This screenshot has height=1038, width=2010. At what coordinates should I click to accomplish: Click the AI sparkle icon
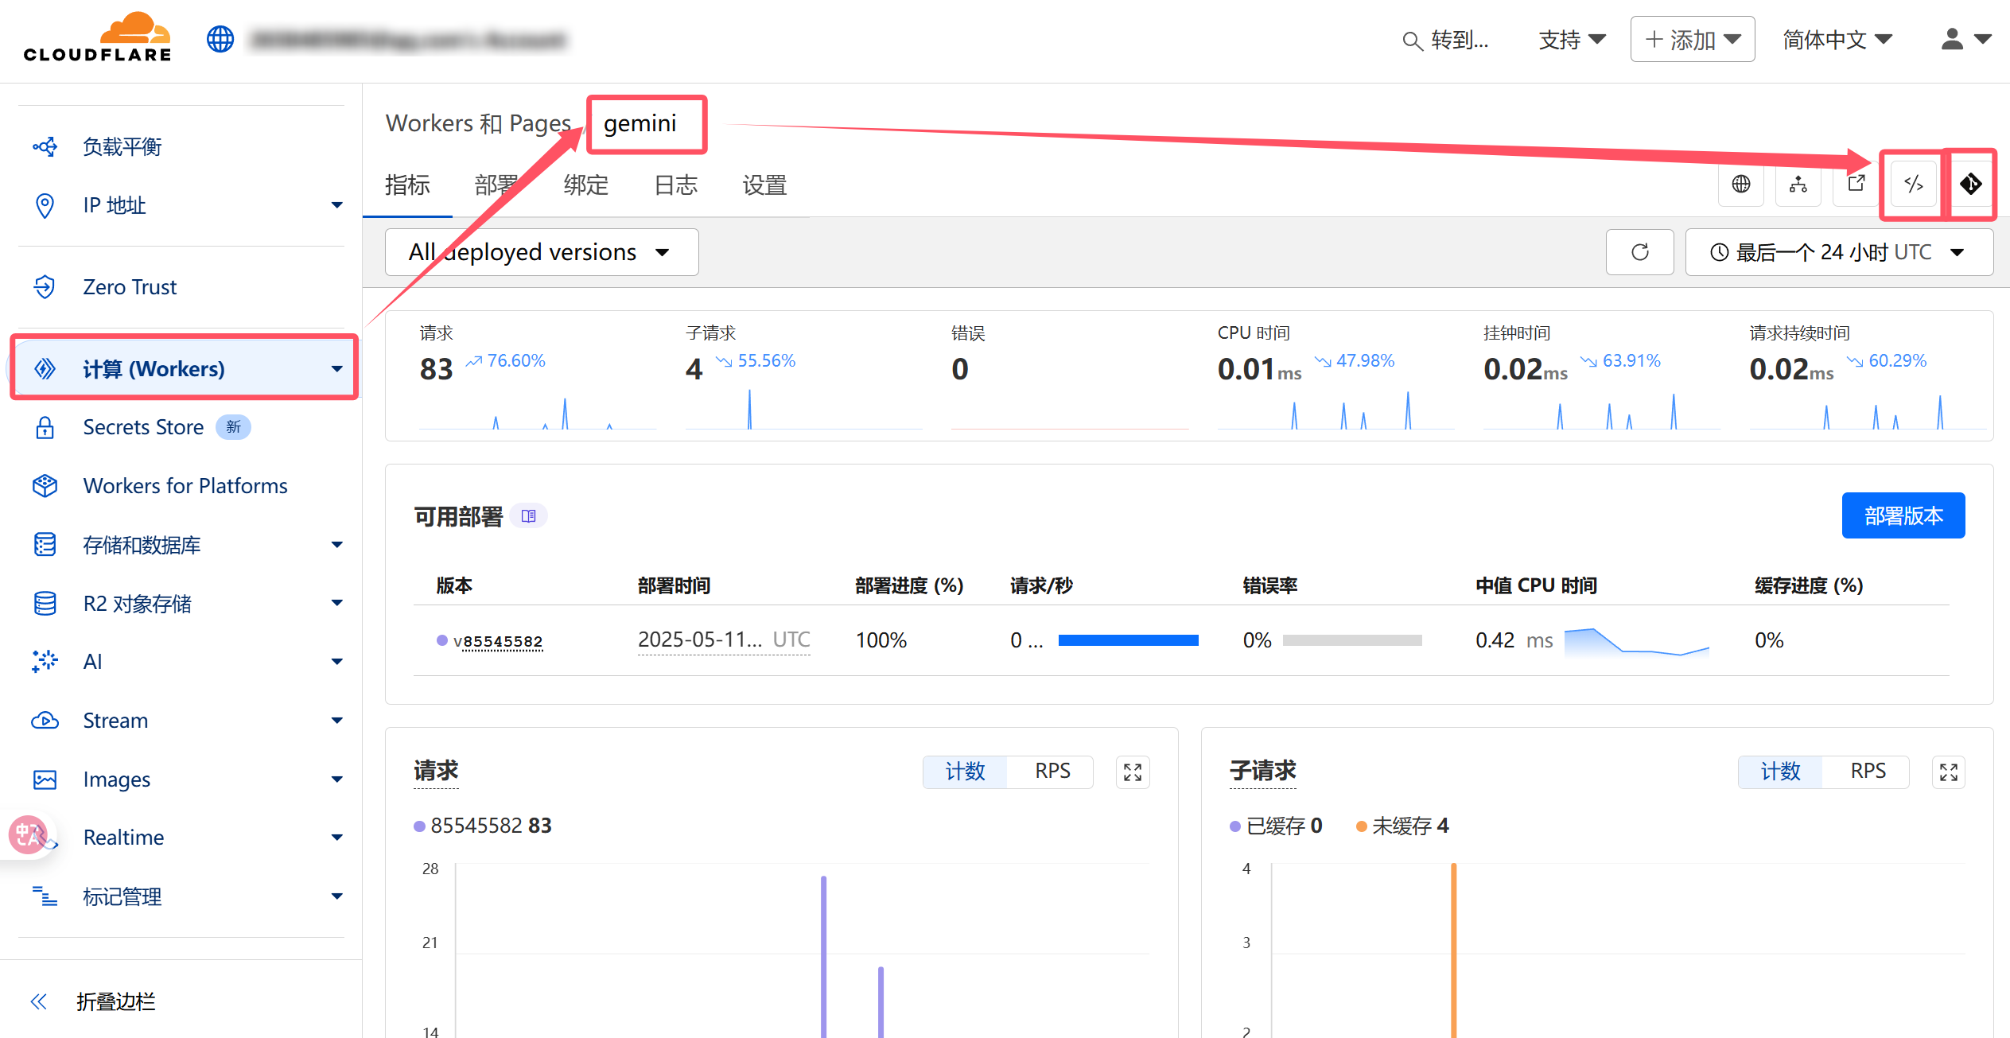[45, 661]
